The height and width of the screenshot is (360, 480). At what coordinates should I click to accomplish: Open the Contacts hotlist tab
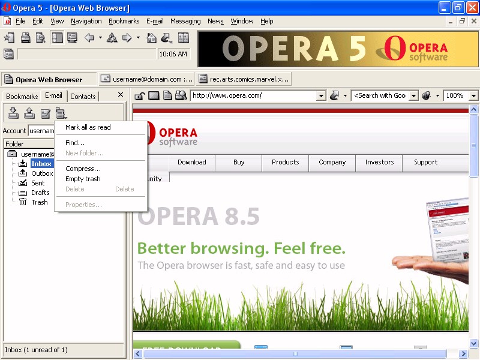click(83, 97)
